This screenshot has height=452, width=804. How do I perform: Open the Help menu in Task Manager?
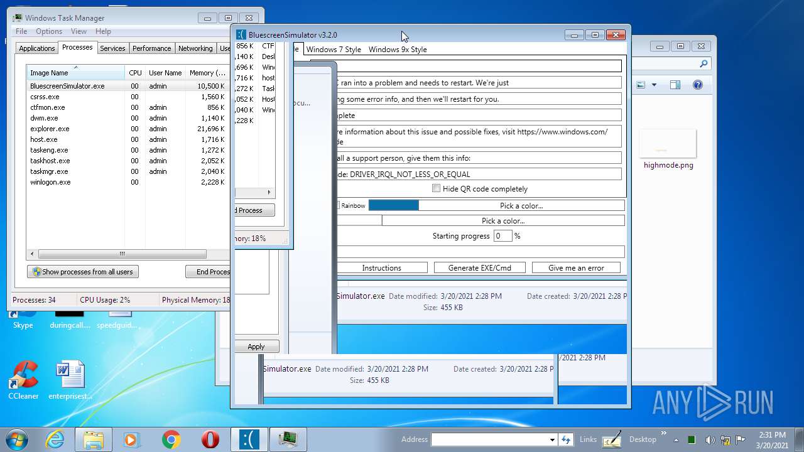click(x=103, y=31)
